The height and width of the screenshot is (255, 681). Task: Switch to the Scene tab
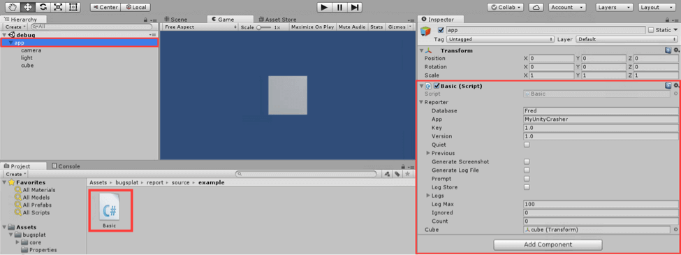tap(176, 20)
